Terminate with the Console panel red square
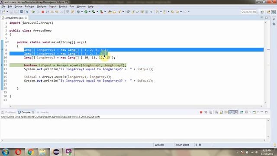The image size is (277, 156). click(x=201, y=112)
